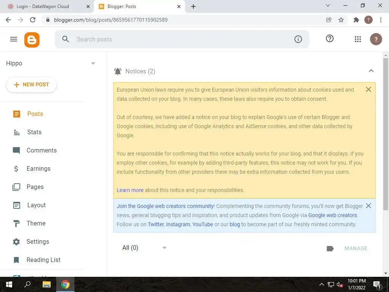Click the browser address bar URL
Viewport: 389px width, 292px height.
111,20
